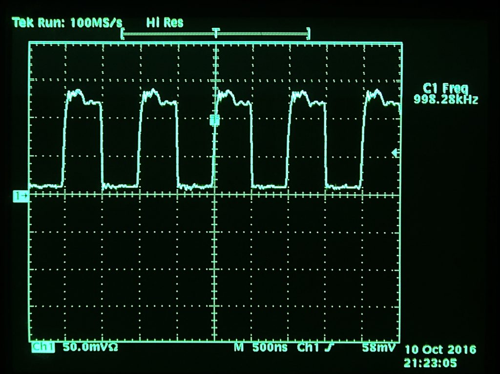This screenshot has height=374, width=500.
Task: Click the 10 Oct 2016 date stamp
Action: coord(440,351)
